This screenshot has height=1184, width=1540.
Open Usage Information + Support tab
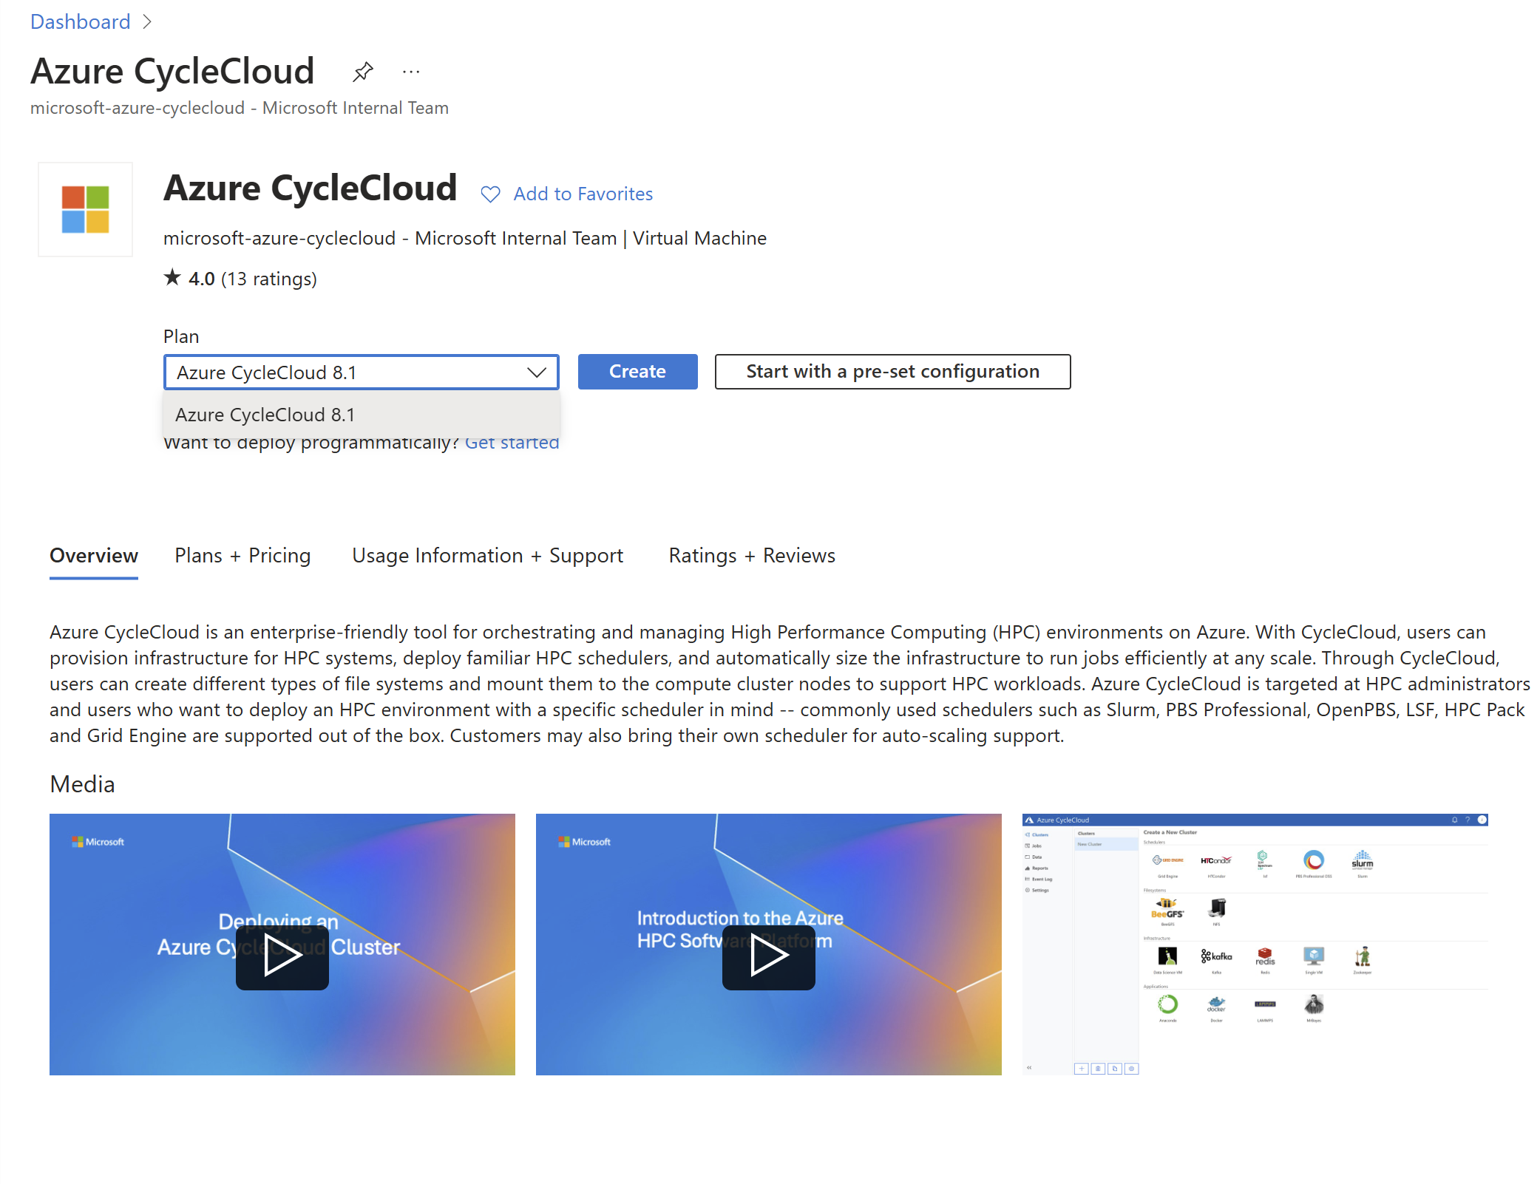pos(488,556)
